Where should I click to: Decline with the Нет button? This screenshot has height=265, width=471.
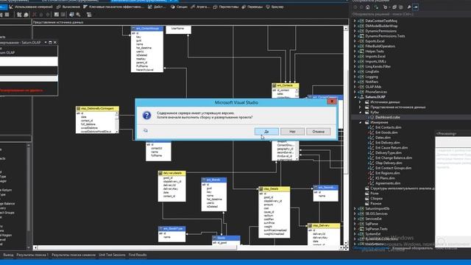(x=292, y=132)
